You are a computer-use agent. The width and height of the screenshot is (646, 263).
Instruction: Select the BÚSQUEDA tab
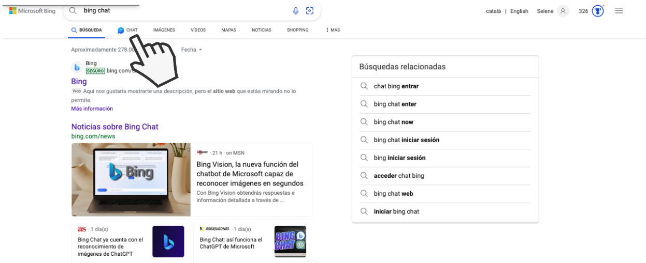[x=87, y=30]
